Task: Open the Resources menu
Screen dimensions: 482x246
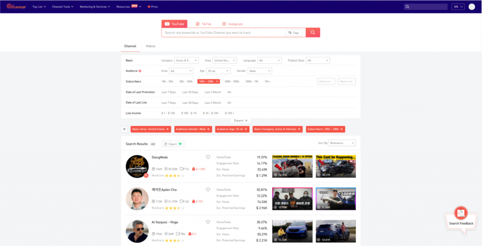Action: point(129,7)
